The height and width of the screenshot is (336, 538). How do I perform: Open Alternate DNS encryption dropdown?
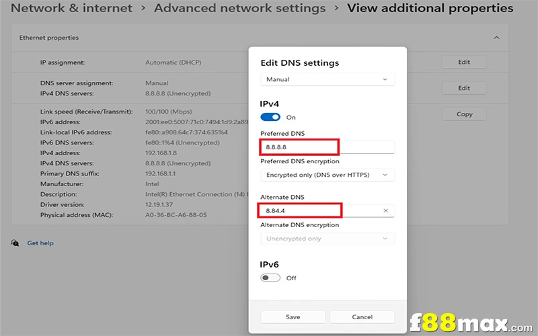point(328,239)
